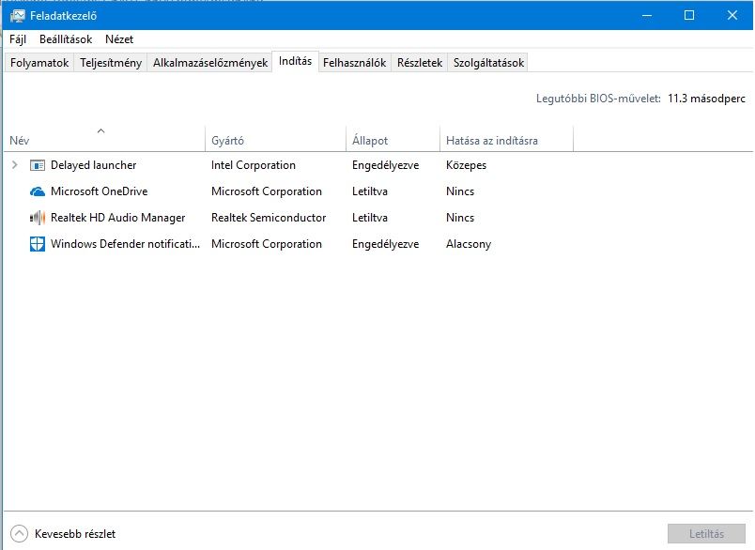Click the Kevesebb részlet circle arrow icon

click(x=20, y=534)
